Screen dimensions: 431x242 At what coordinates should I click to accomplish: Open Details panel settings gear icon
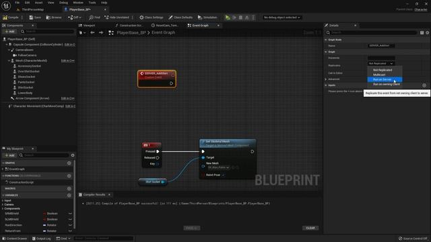click(427, 33)
